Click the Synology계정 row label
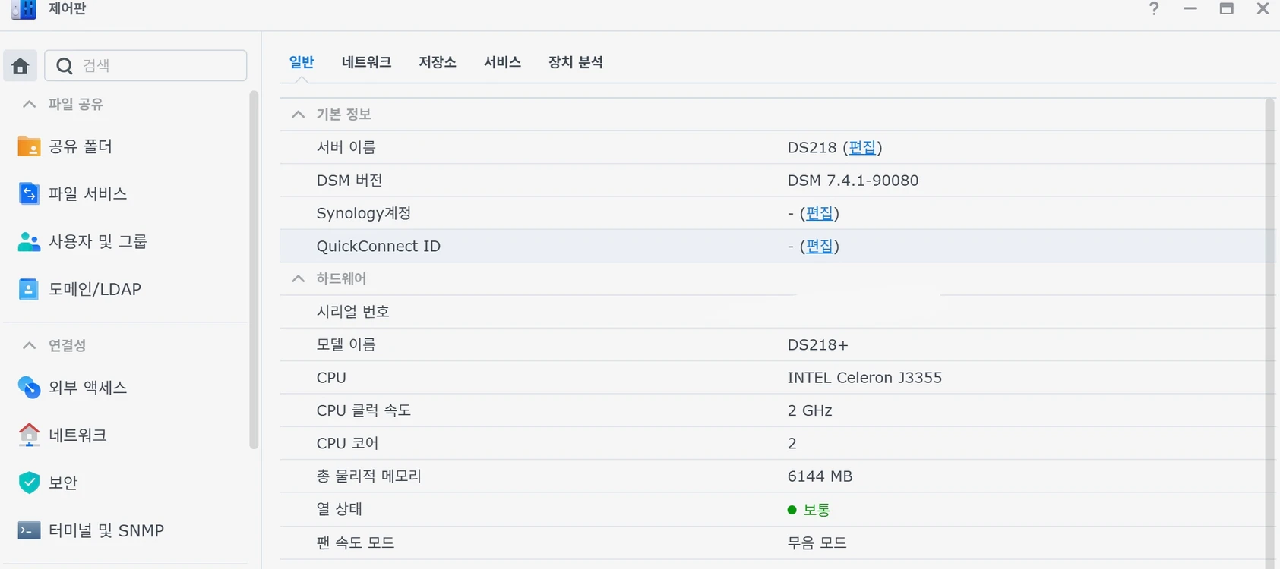Image resolution: width=1280 pixels, height=569 pixels. point(363,213)
